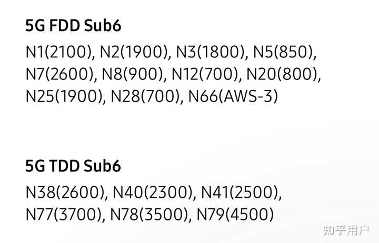Select the N78(3500) band
The height and width of the screenshot is (243, 379).
coord(151,215)
